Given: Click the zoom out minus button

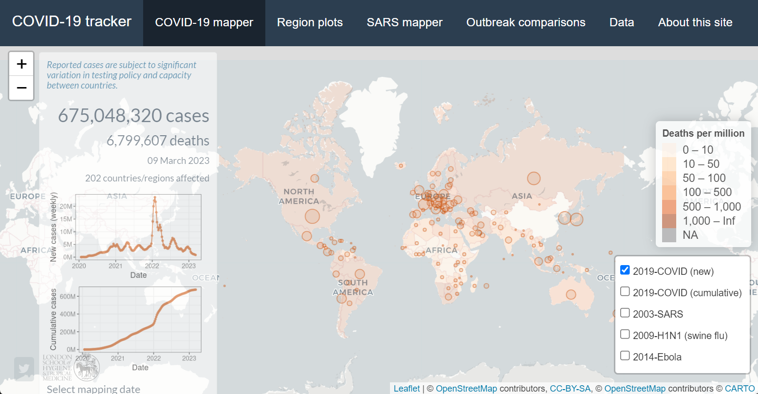Looking at the screenshot, I should (21, 88).
